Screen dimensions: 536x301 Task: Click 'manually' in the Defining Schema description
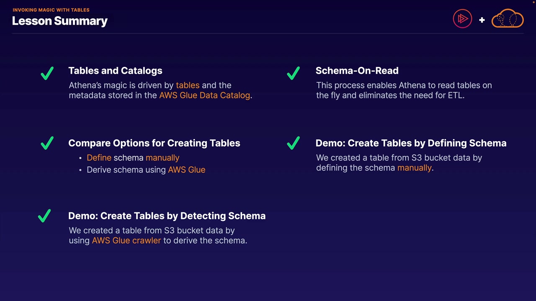(x=414, y=168)
